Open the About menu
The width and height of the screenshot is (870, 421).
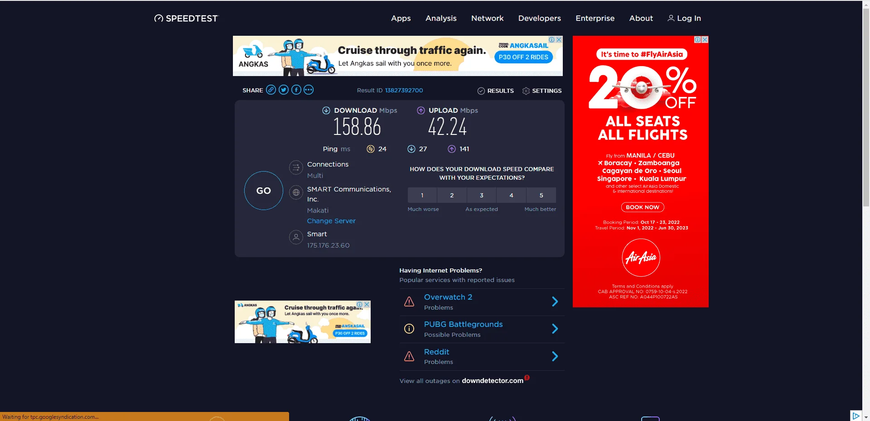point(641,18)
